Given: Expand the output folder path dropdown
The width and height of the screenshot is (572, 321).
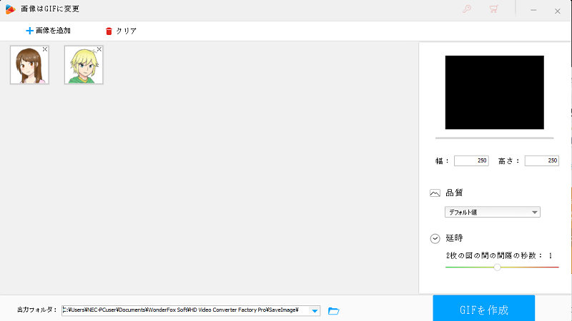Looking at the screenshot, I should pyautogui.click(x=315, y=311).
